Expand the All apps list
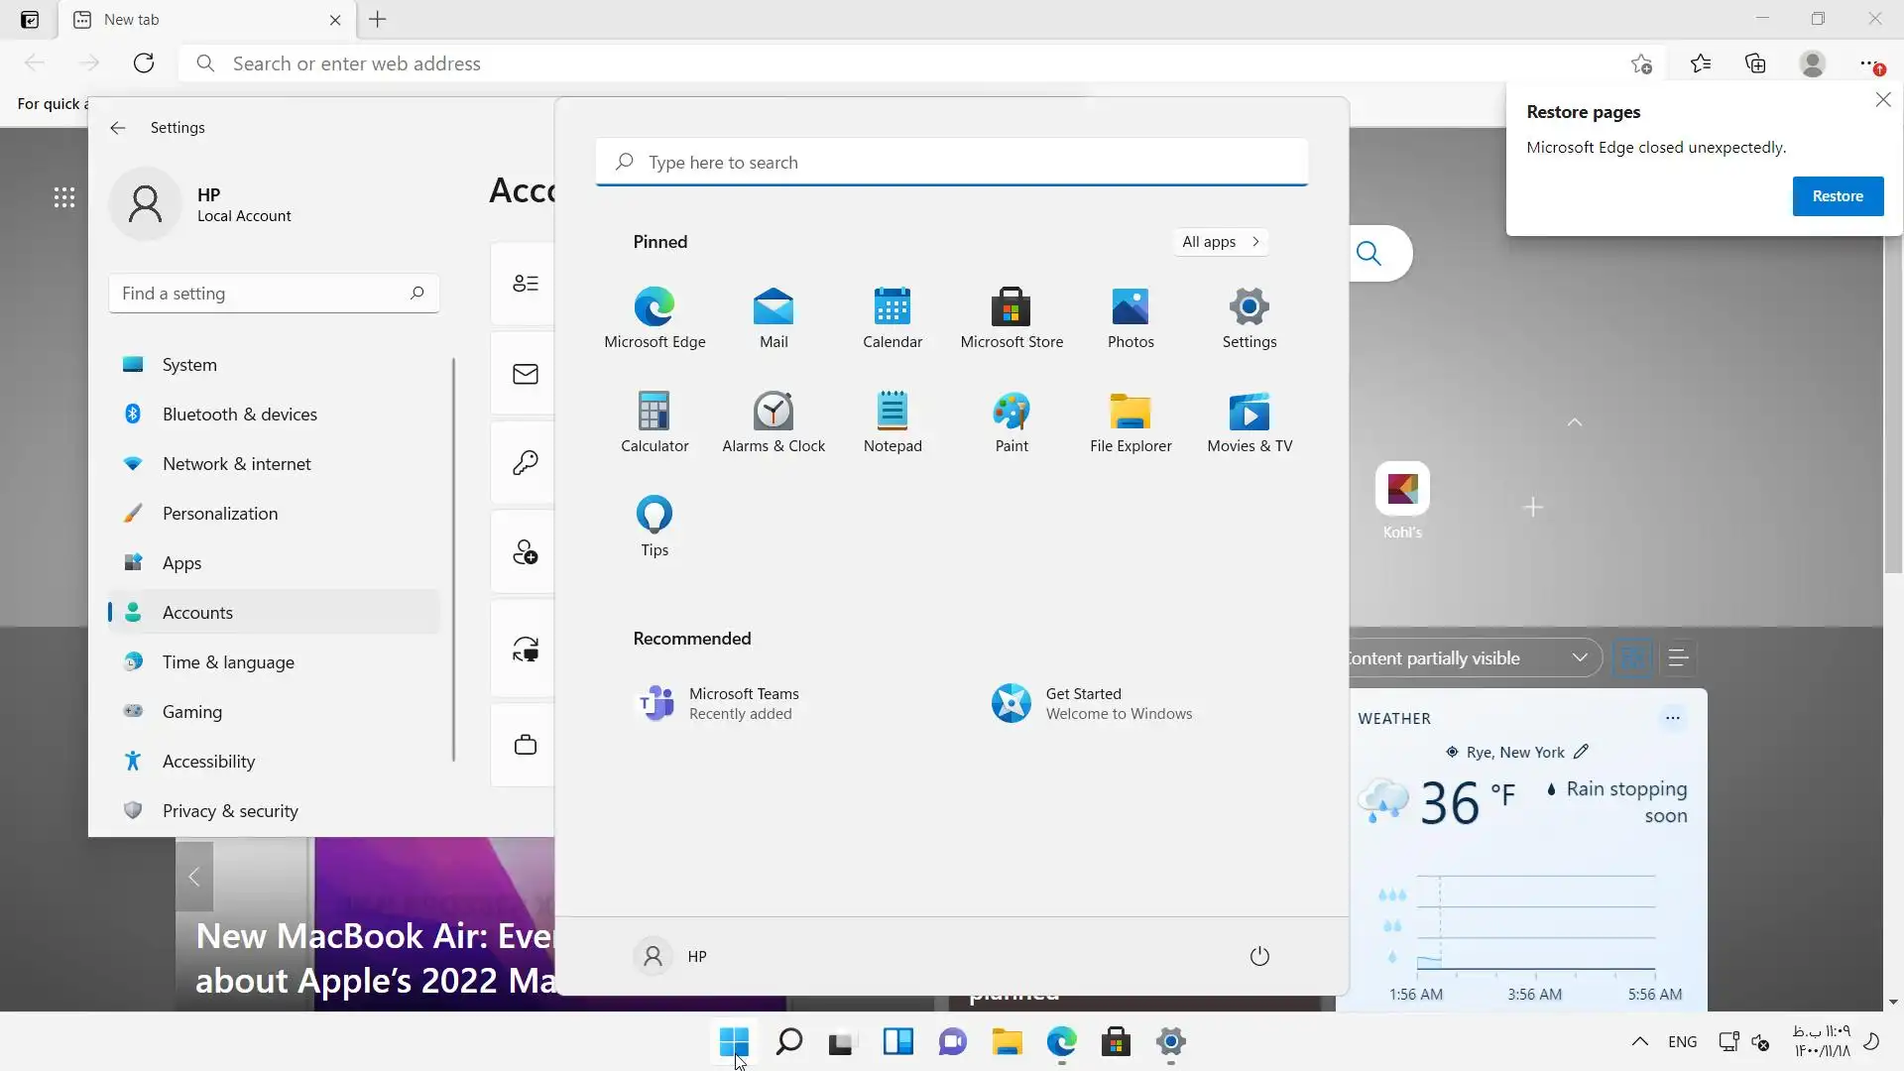1904x1071 pixels. pyautogui.click(x=1221, y=242)
